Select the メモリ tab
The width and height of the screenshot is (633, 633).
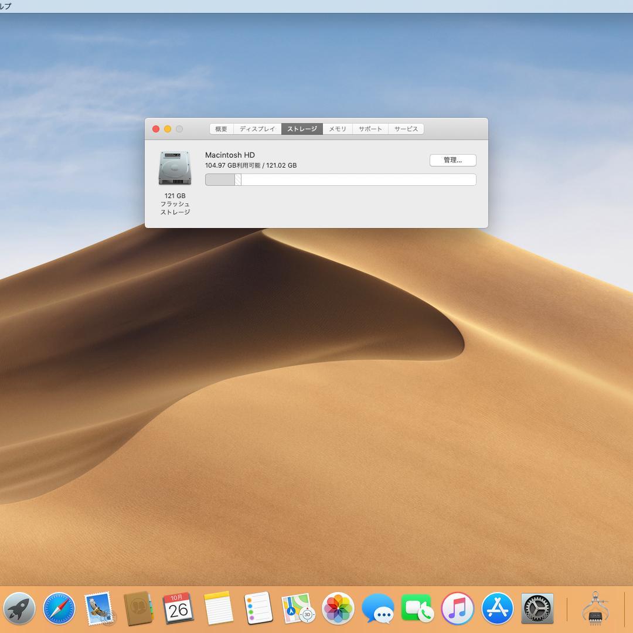337,129
